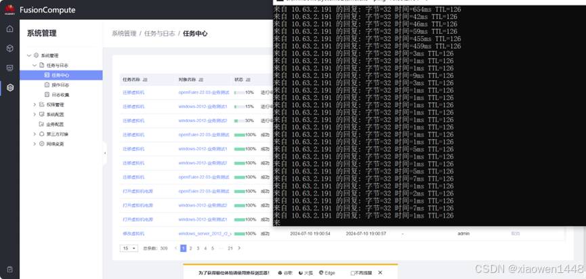Check the 不再提醒 checkbox

(x=351, y=273)
